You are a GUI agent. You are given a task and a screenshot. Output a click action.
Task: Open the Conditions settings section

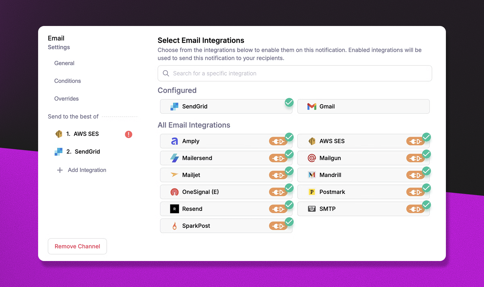[67, 81]
